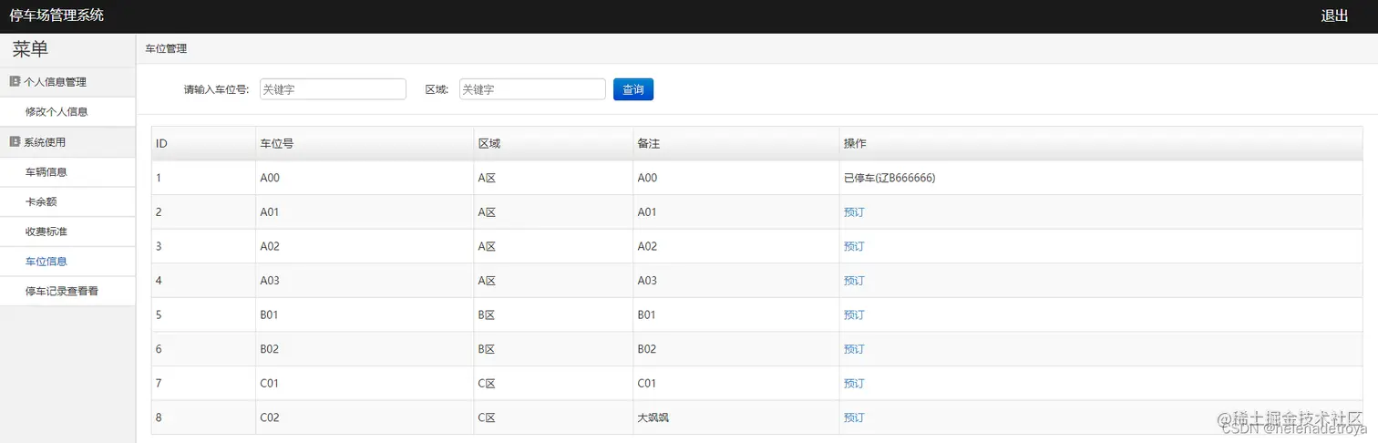
Task: Click the 请输入车位号 label
Action: (x=217, y=89)
